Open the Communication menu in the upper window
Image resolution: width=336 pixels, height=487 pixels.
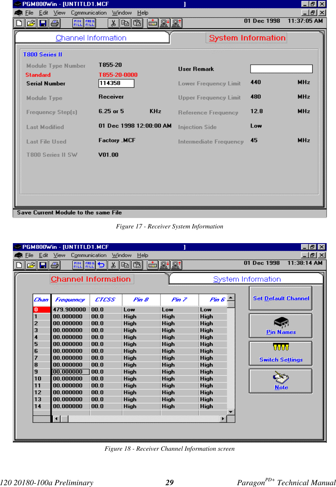point(89,13)
